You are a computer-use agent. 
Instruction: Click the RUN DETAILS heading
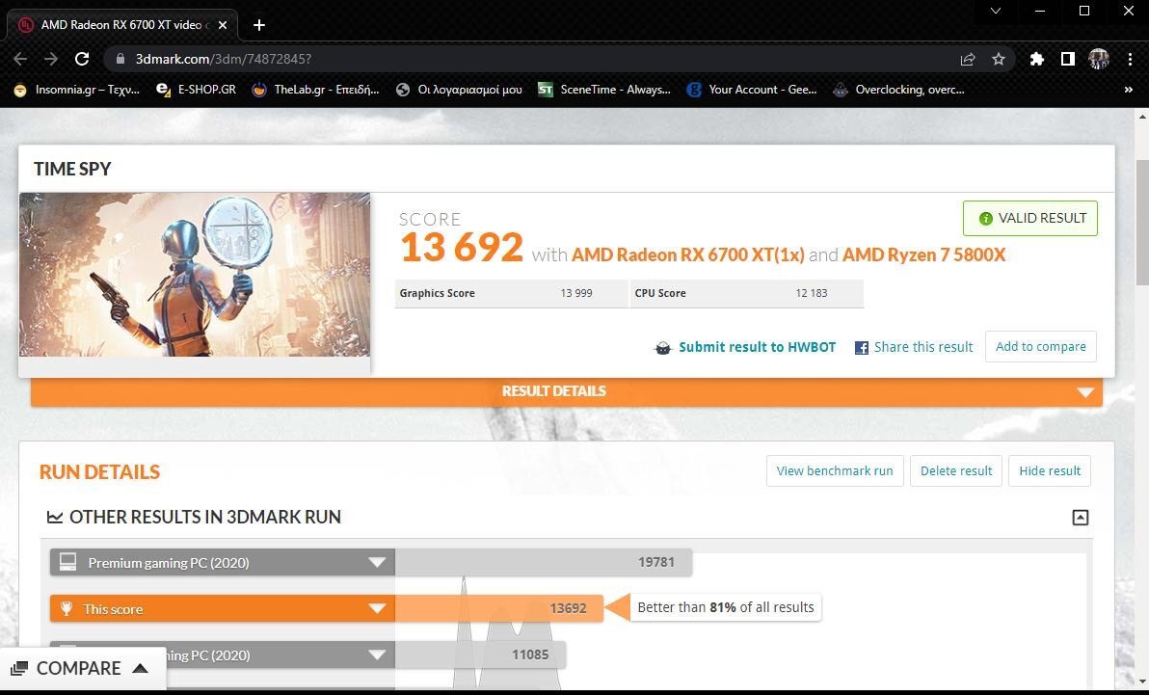coord(99,472)
